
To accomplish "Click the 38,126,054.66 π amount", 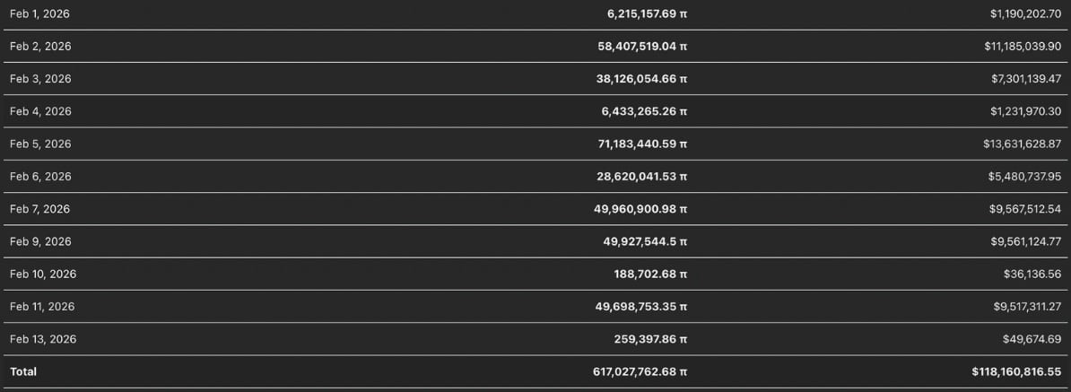I will pyautogui.click(x=642, y=79).
